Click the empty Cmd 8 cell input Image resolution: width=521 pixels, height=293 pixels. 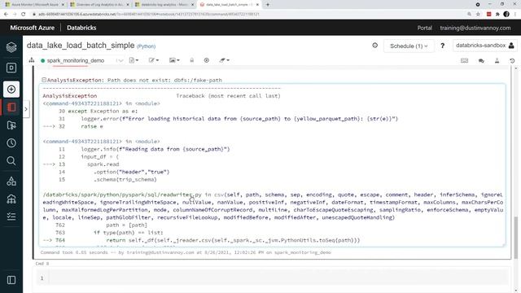pyautogui.click(x=278, y=278)
